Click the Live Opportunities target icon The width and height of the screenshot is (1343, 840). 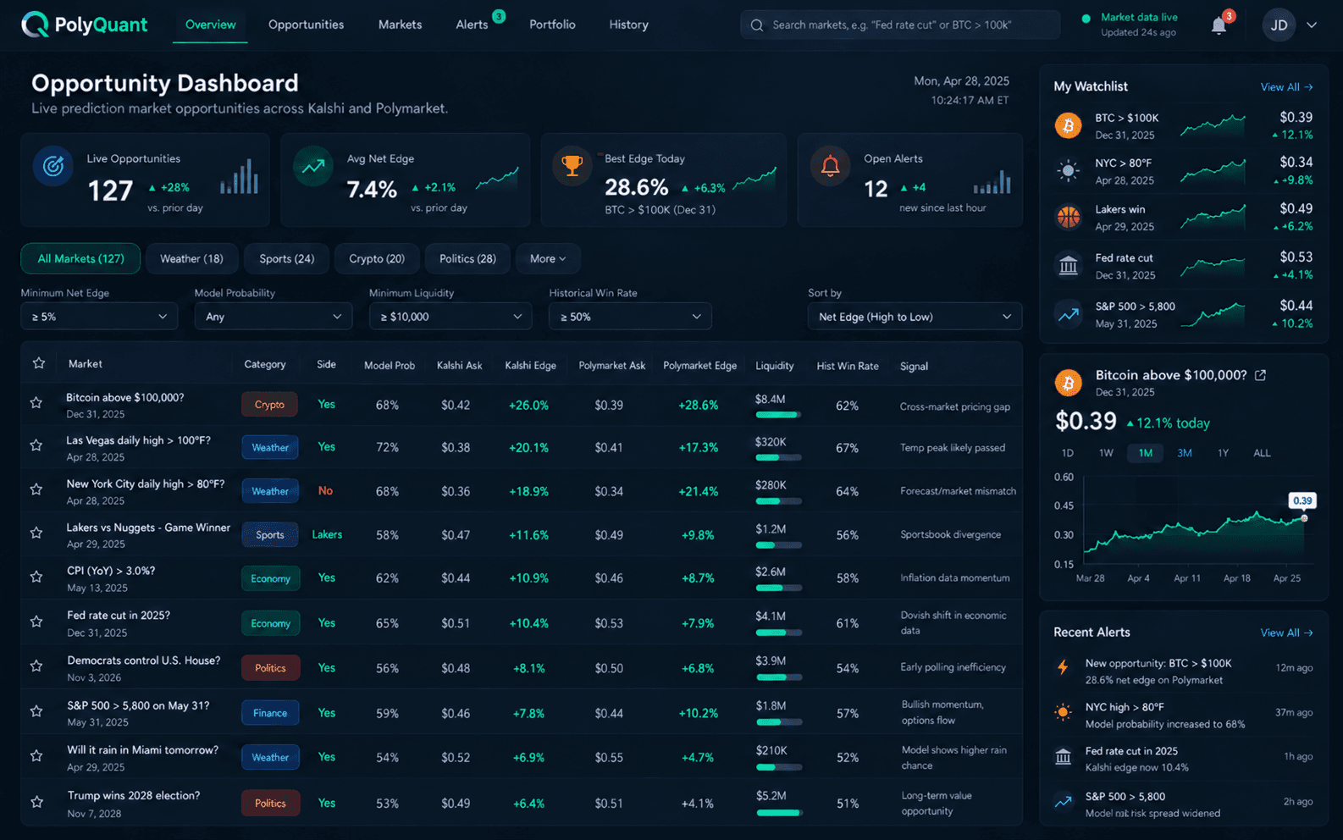(x=53, y=166)
